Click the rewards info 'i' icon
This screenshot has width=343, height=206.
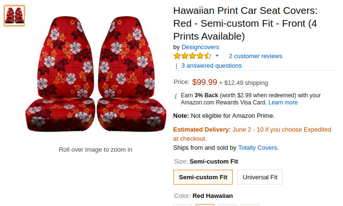tap(176, 95)
